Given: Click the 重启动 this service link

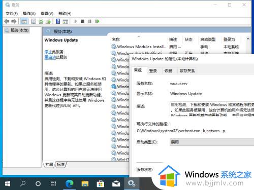Looking at the screenshot, I should coord(50,57).
